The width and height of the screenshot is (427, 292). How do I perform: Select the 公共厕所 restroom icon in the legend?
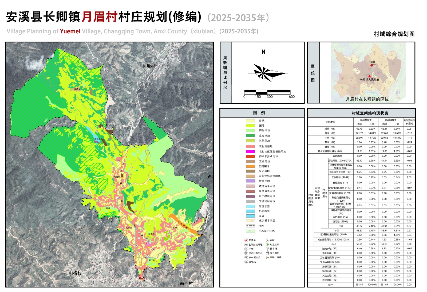pos(267,253)
